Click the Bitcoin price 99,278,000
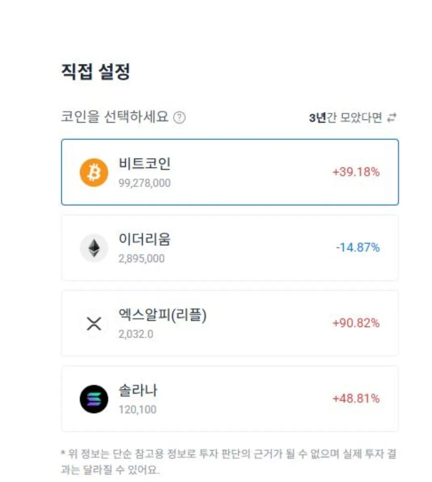This screenshot has width=432, height=482. [144, 183]
